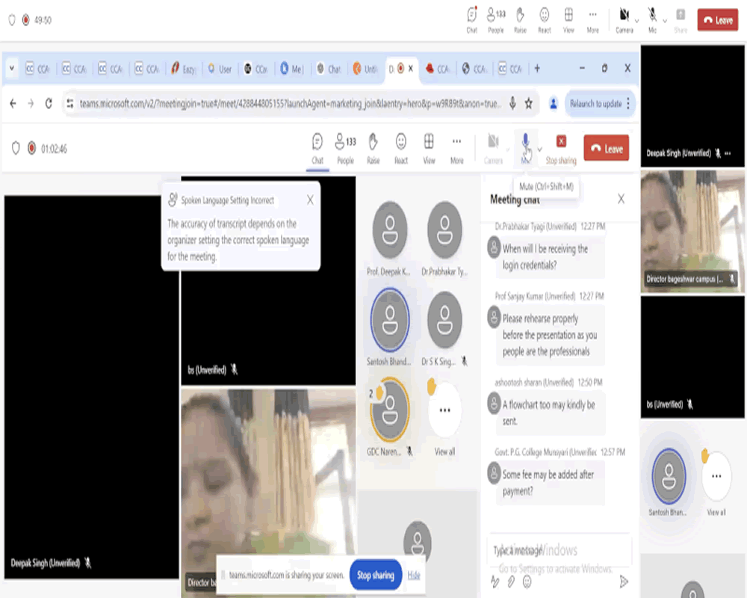Image resolution: width=747 pixels, height=598 pixels.
Task: Bookmark page with the star icon
Action: (528, 104)
